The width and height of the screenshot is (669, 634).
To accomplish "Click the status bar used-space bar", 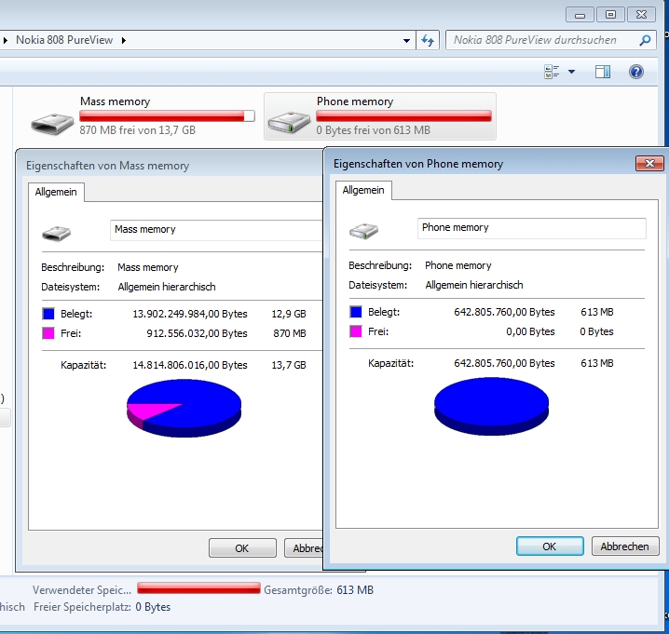I will coord(198,588).
